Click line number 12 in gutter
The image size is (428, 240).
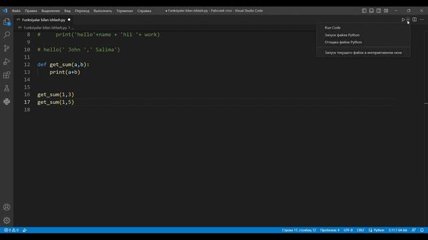(27, 65)
